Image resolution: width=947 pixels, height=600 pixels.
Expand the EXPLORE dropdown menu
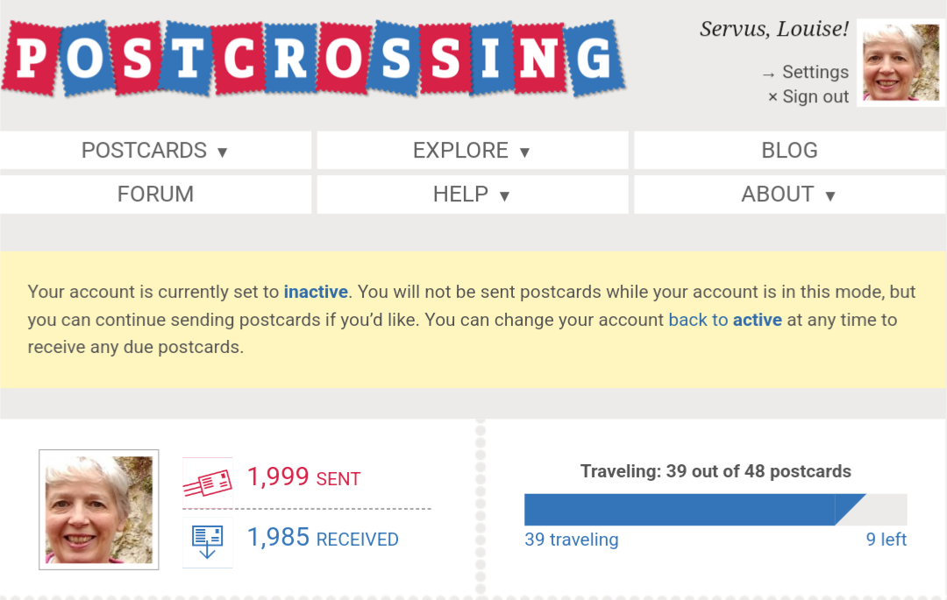click(x=473, y=150)
